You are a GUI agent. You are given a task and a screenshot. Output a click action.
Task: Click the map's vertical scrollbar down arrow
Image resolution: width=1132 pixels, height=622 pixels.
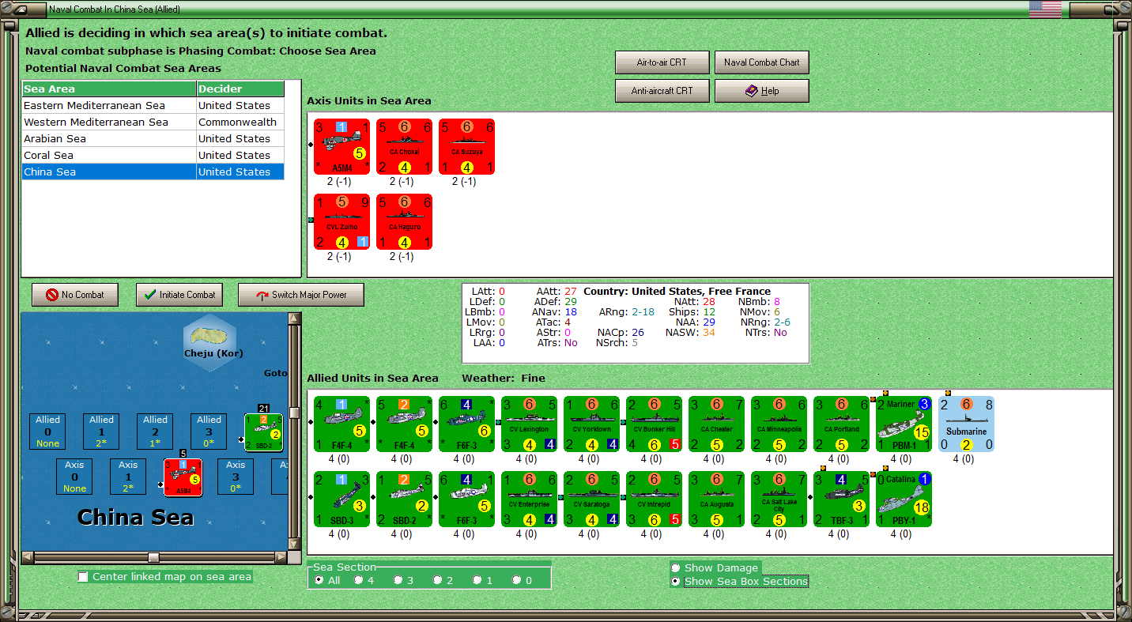295,543
